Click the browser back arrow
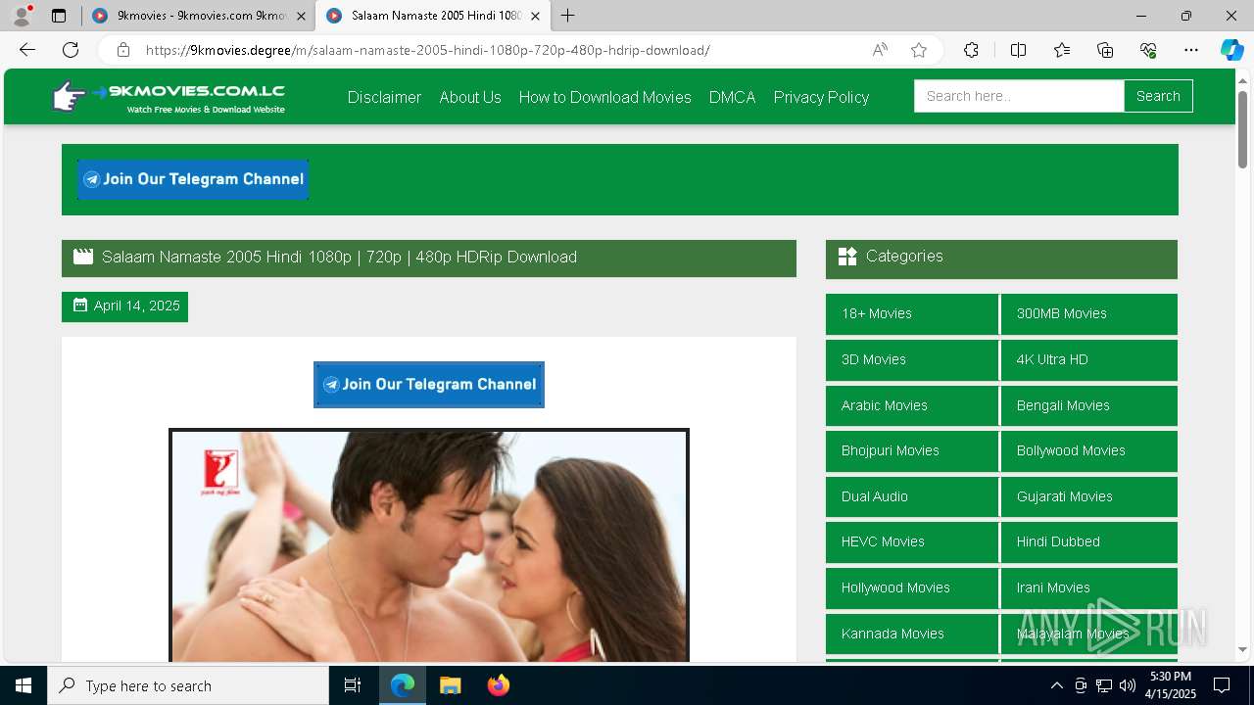1254x705 pixels. (x=27, y=50)
